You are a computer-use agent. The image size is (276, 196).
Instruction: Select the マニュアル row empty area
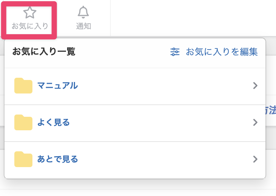pyautogui.click(x=164, y=86)
